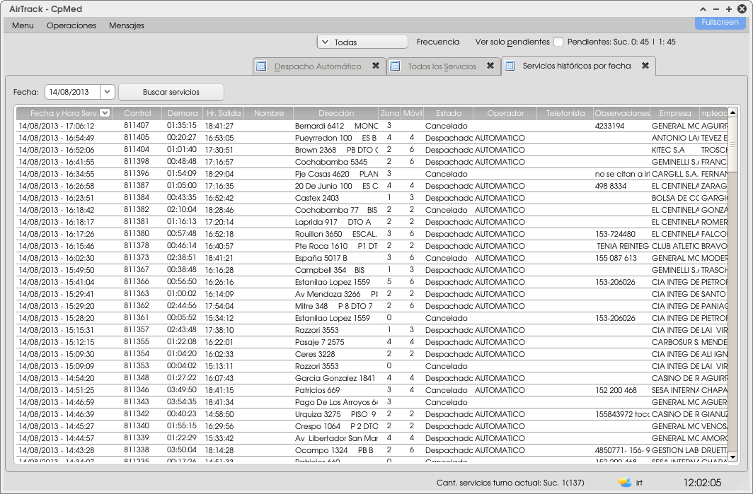Viewport: 753px width, 494px height.
Task: Click the Despacho Automático tab grid icon
Action: [261, 66]
